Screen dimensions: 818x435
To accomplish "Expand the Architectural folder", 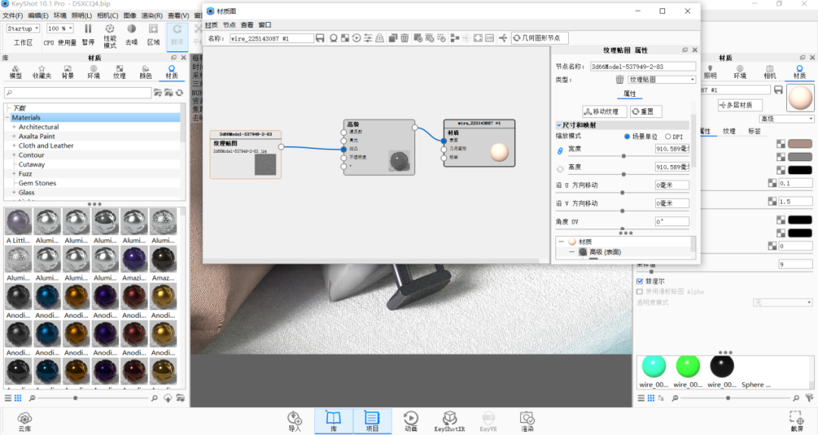I will (x=14, y=127).
